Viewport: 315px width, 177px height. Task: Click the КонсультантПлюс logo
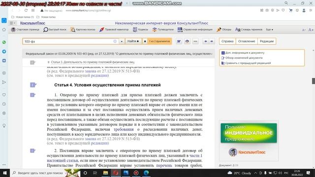click(x=32, y=23)
